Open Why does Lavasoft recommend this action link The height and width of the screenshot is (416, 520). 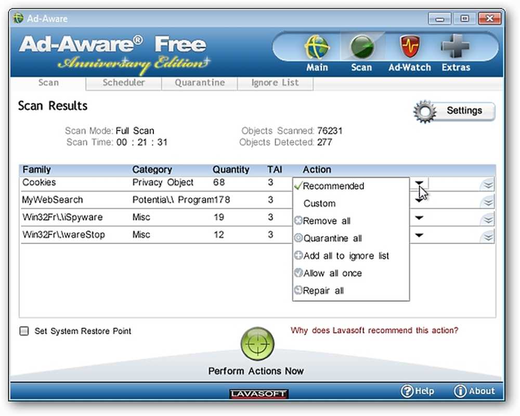tap(374, 330)
